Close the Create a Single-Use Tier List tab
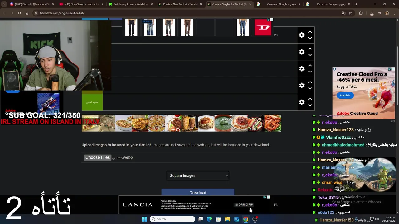The image size is (399, 224). pos(250,4)
